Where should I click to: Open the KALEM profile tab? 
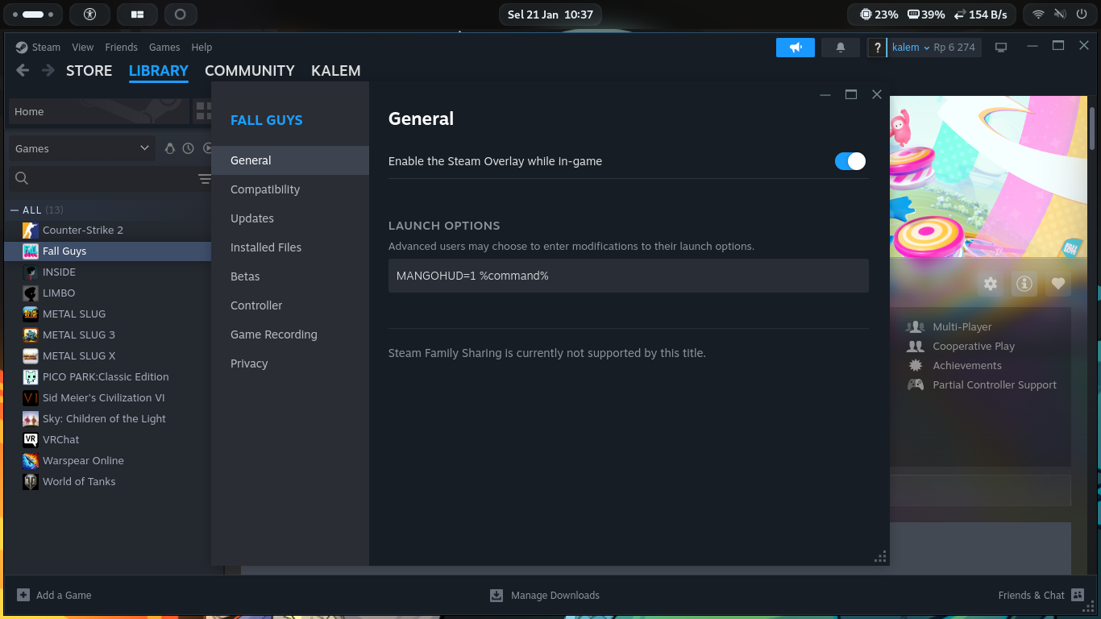(336, 71)
